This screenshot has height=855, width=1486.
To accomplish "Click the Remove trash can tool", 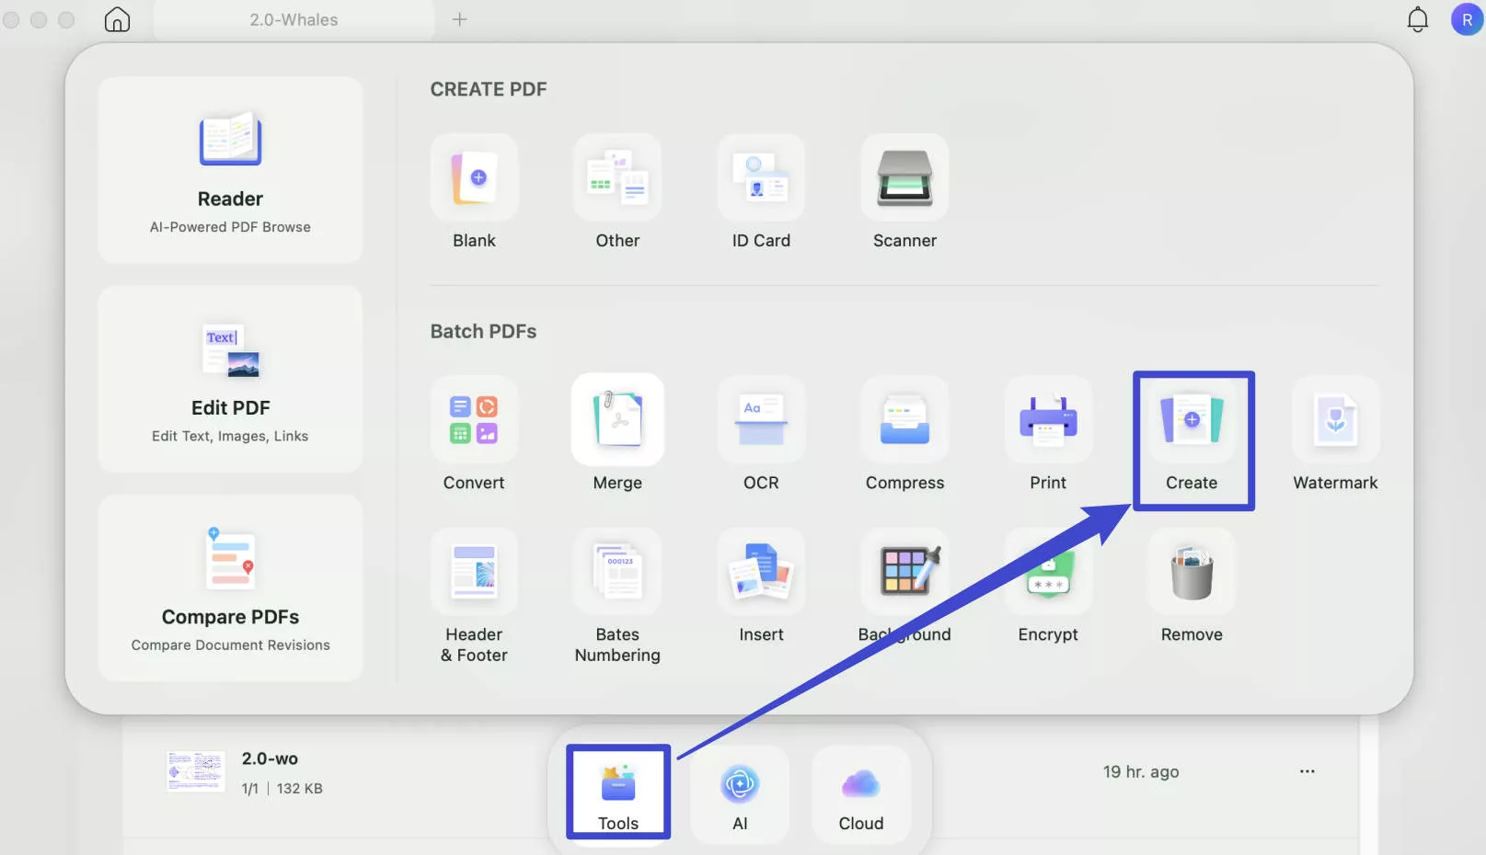I will click(x=1192, y=572).
